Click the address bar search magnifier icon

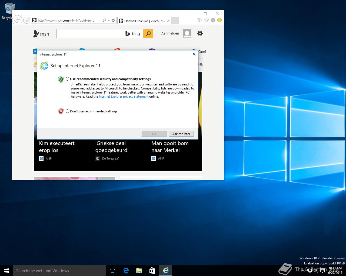[105, 20]
